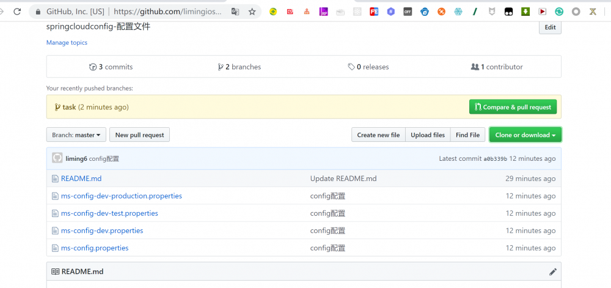Open the golden X extension icon
611x288 pixels.
click(x=593, y=12)
